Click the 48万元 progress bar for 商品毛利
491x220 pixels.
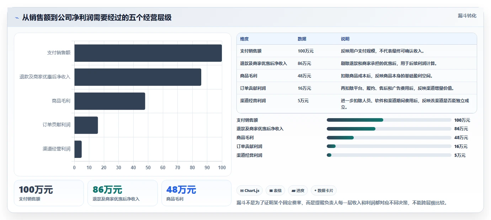click(389, 138)
